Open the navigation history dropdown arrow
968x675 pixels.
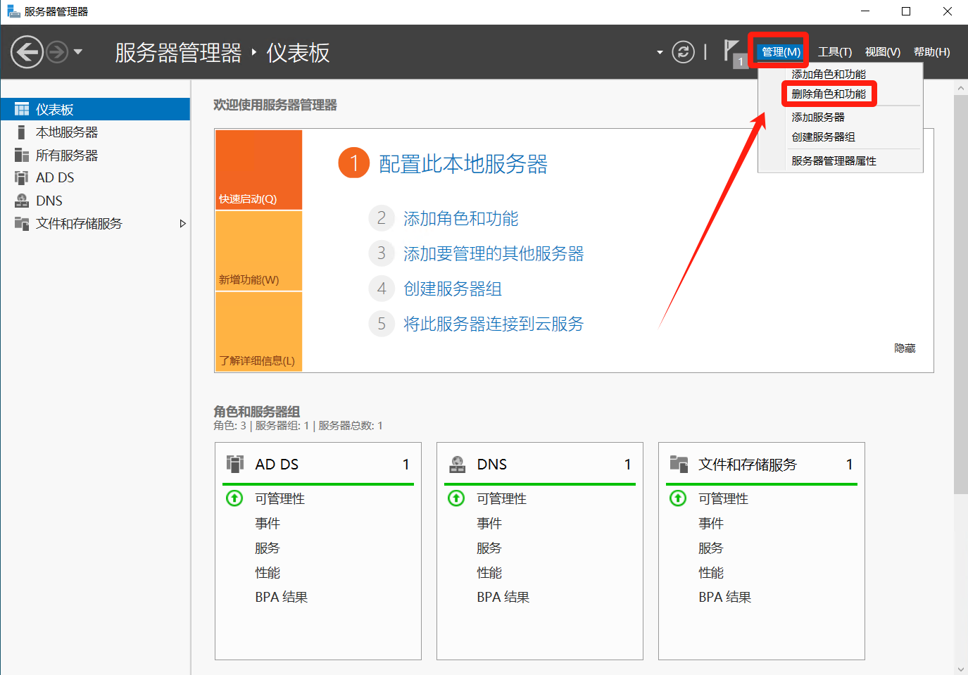click(78, 52)
